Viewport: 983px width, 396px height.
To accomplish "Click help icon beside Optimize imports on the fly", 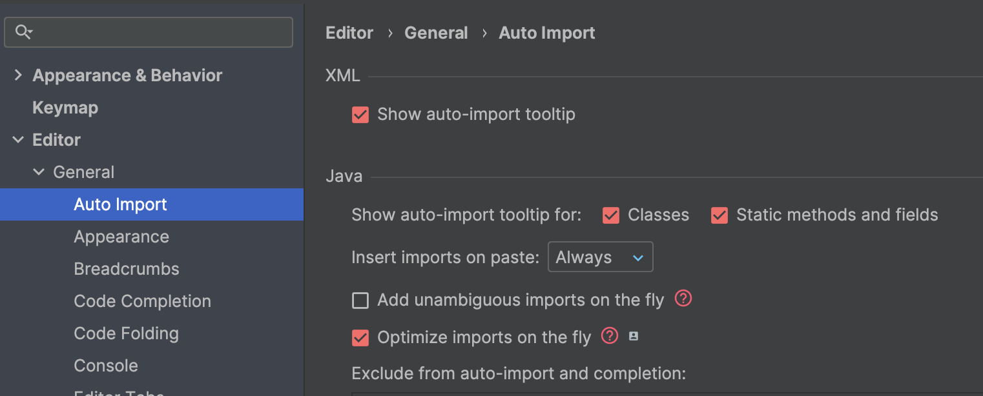I will point(610,336).
